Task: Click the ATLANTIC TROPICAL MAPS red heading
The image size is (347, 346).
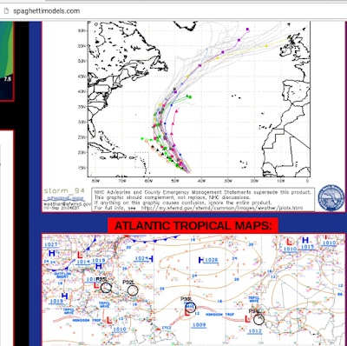Action: point(193,225)
